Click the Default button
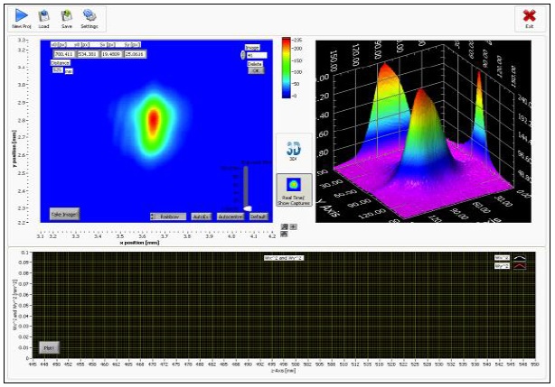555x387 pixels. pyautogui.click(x=259, y=217)
